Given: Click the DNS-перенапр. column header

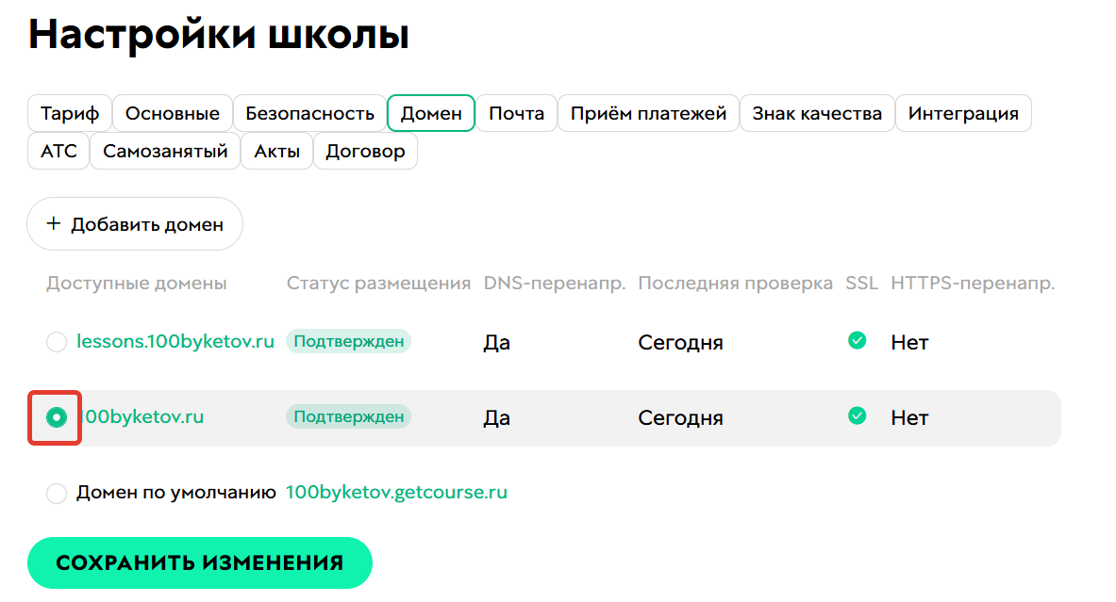Looking at the screenshot, I should tap(555, 283).
